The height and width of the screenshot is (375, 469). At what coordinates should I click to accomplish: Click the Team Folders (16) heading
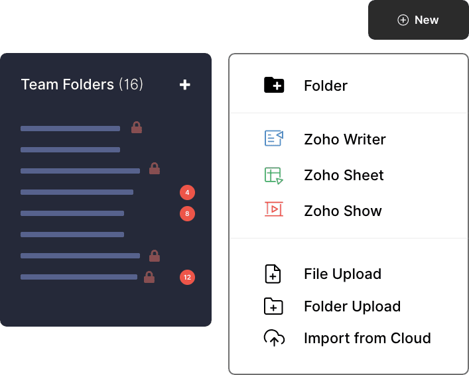(x=82, y=84)
